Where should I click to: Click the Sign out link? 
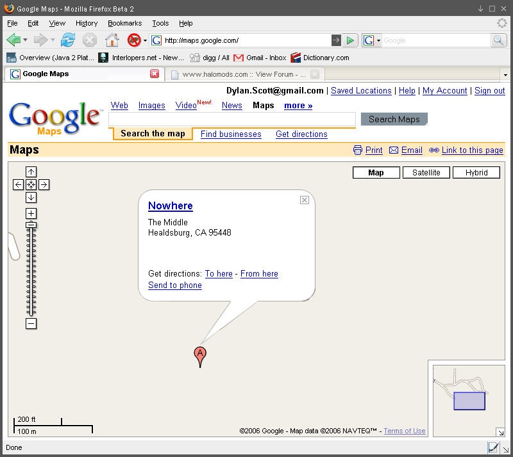490,90
